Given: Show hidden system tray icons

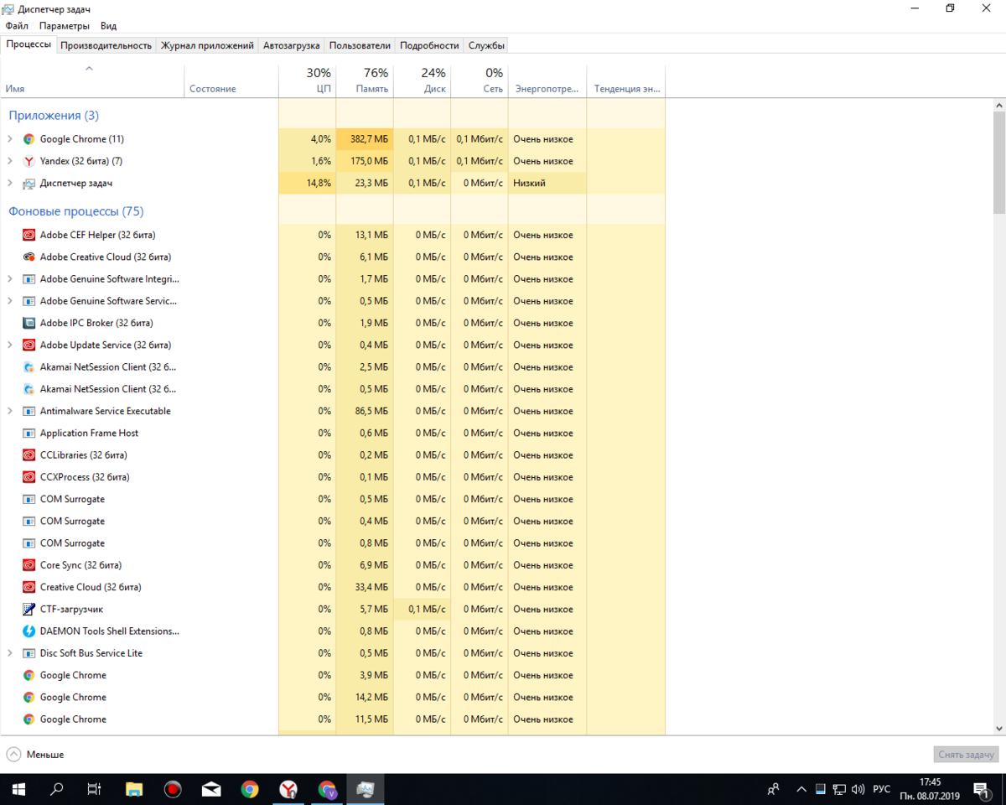Looking at the screenshot, I should (802, 789).
